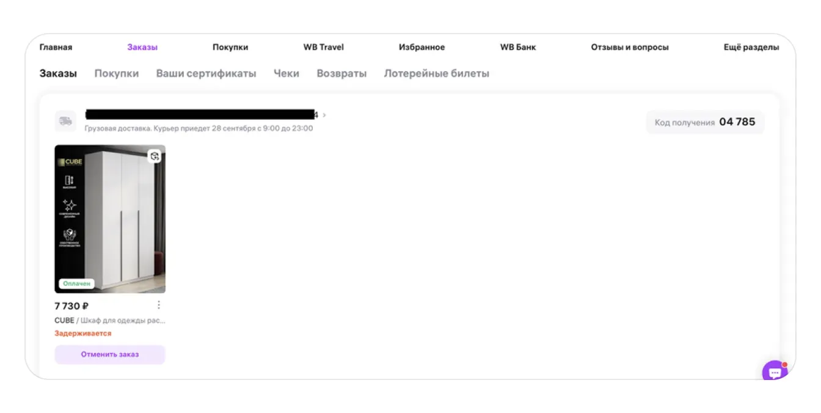Open WB Travel section

(323, 47)
